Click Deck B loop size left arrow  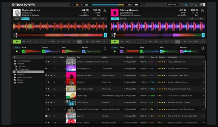point(146,42)
